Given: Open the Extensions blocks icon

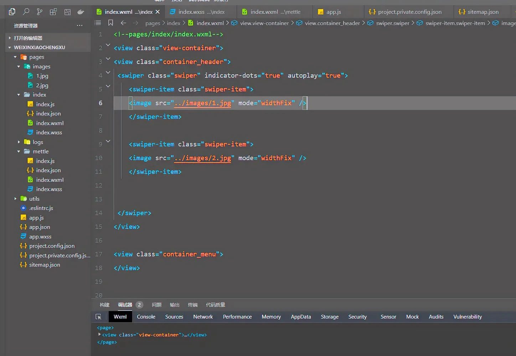Looking at the screenshot, I should click(x=53, y=12).
